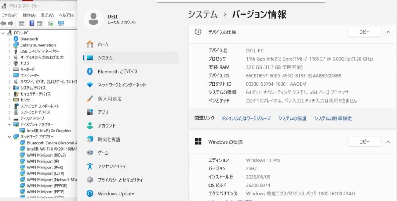Click the monitor icon in Device Manager toolbar

[x=61, y=23]
